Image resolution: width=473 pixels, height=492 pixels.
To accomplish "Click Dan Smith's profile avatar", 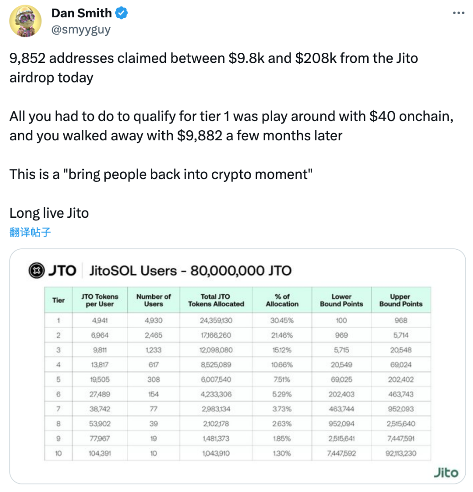I will pos(26,21).
